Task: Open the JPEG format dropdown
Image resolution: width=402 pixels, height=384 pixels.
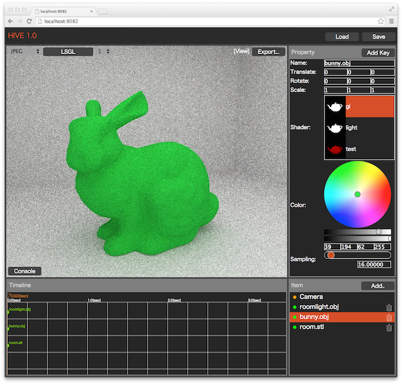Action: (x=25, y=51)
